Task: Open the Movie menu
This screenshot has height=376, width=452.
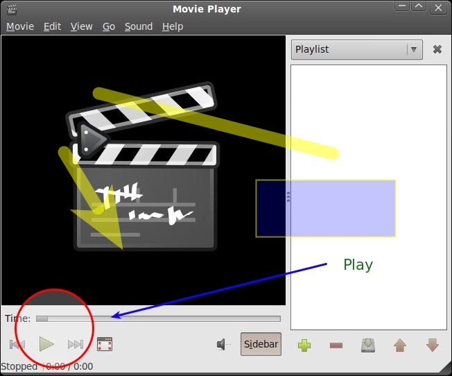Action: (x=20, y=26)
